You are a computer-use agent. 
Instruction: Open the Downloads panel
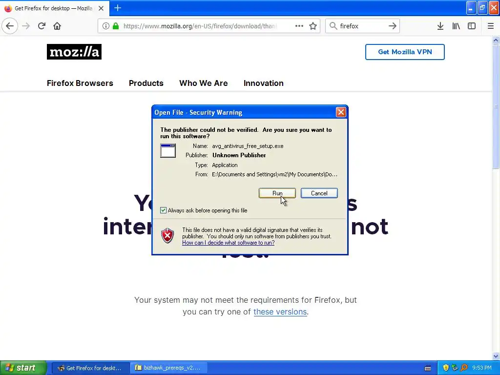coord(440,26)
